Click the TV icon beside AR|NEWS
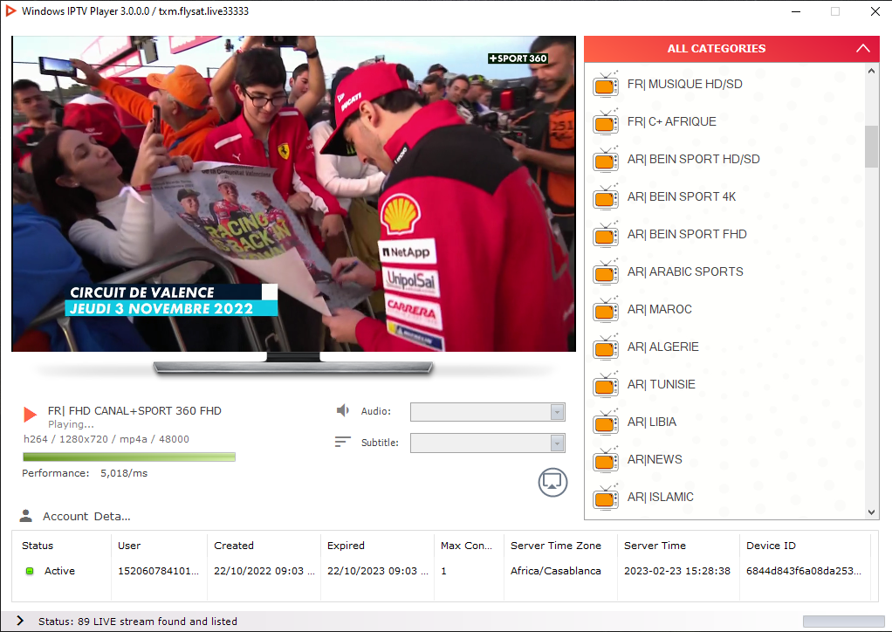 tap(606, 461)
